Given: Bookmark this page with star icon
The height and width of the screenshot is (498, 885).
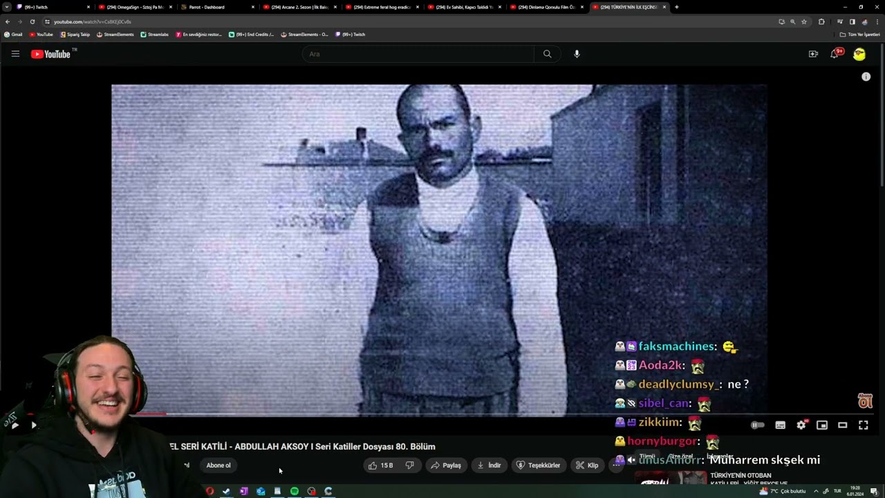Looking at the screenshot, I should click(x=803, y=21).
